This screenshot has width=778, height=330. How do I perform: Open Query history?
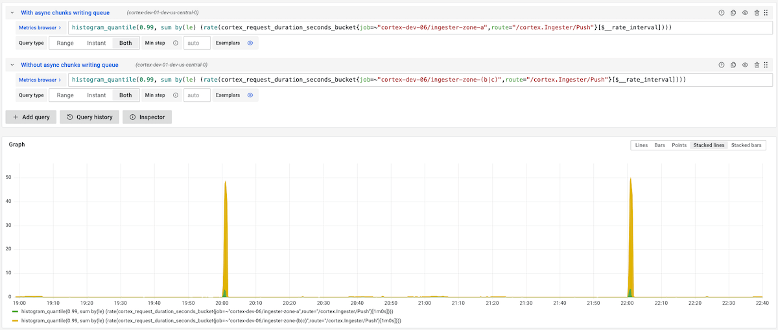[x=89, y=117]
